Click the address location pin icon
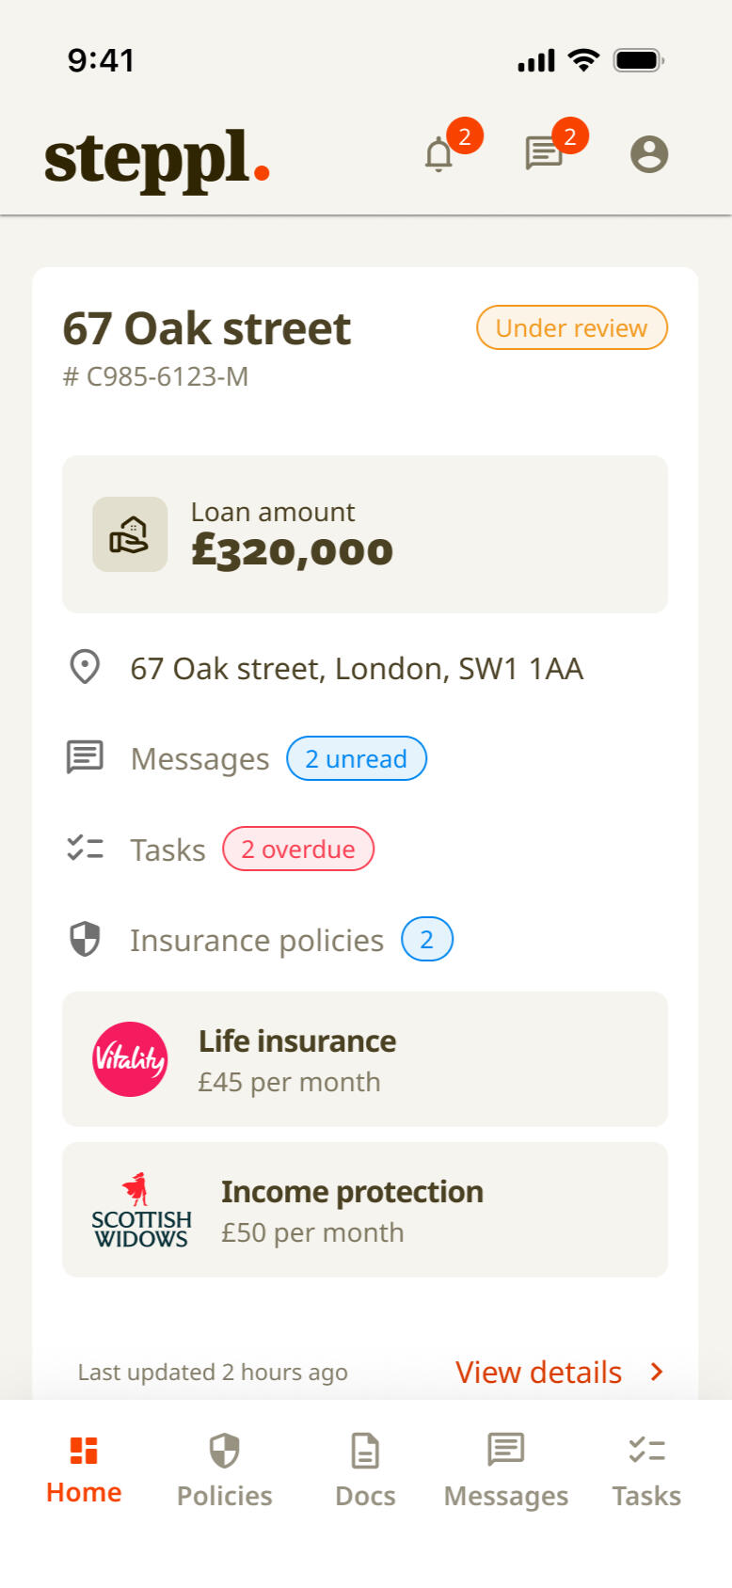 (85, 667)
